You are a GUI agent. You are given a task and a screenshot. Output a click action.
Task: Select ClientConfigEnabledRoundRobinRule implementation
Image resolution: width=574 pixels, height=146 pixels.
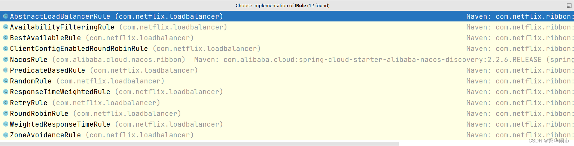(287, 49)
